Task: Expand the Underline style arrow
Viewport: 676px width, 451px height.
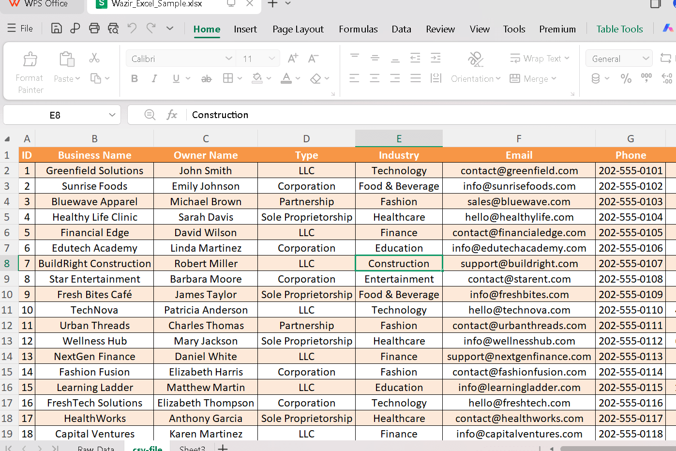Action: coord(188,78)
